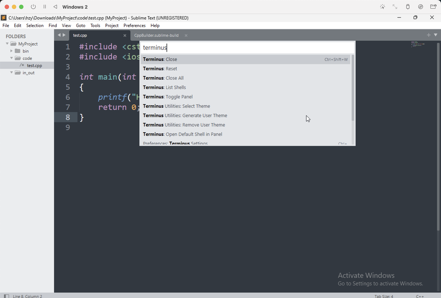Pause the virtual machine
Screen dimensions: 441x298
click(44, 6)
